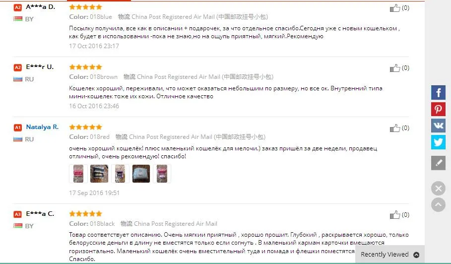Click the pencil edit icon
Screen dimensions: 451x264
point(438,163)
